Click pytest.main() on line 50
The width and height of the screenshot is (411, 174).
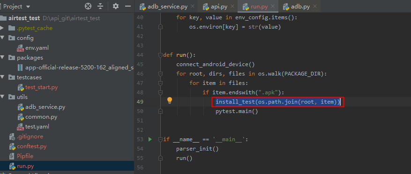coord(237,111)
